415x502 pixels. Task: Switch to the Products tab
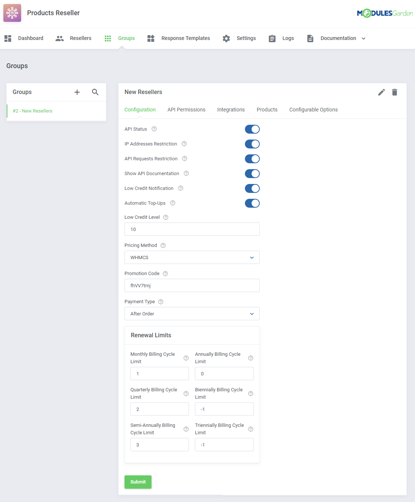(267, 110)
